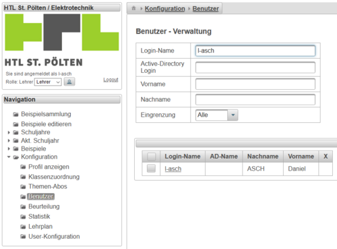
Task: Select Klassenzuordnung in navigation
Action: [54, 177]
